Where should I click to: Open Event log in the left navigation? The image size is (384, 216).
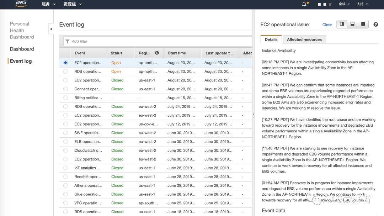(21, 61)
